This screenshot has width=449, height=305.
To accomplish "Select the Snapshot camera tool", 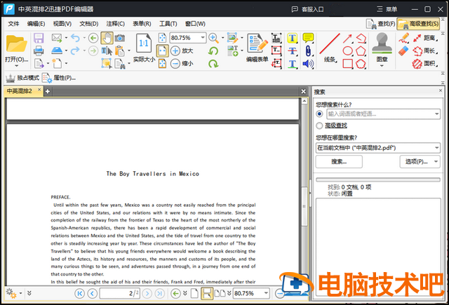I will (x=120, y=38).
